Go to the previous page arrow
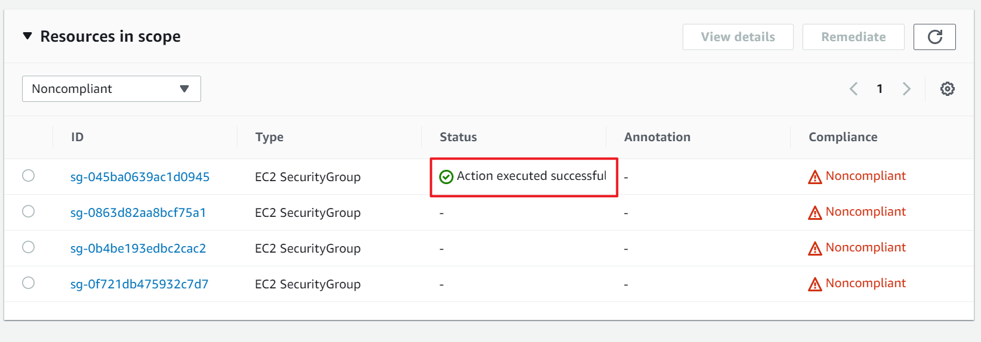This screenshot has width=981, height=342. tap(853, 89)
